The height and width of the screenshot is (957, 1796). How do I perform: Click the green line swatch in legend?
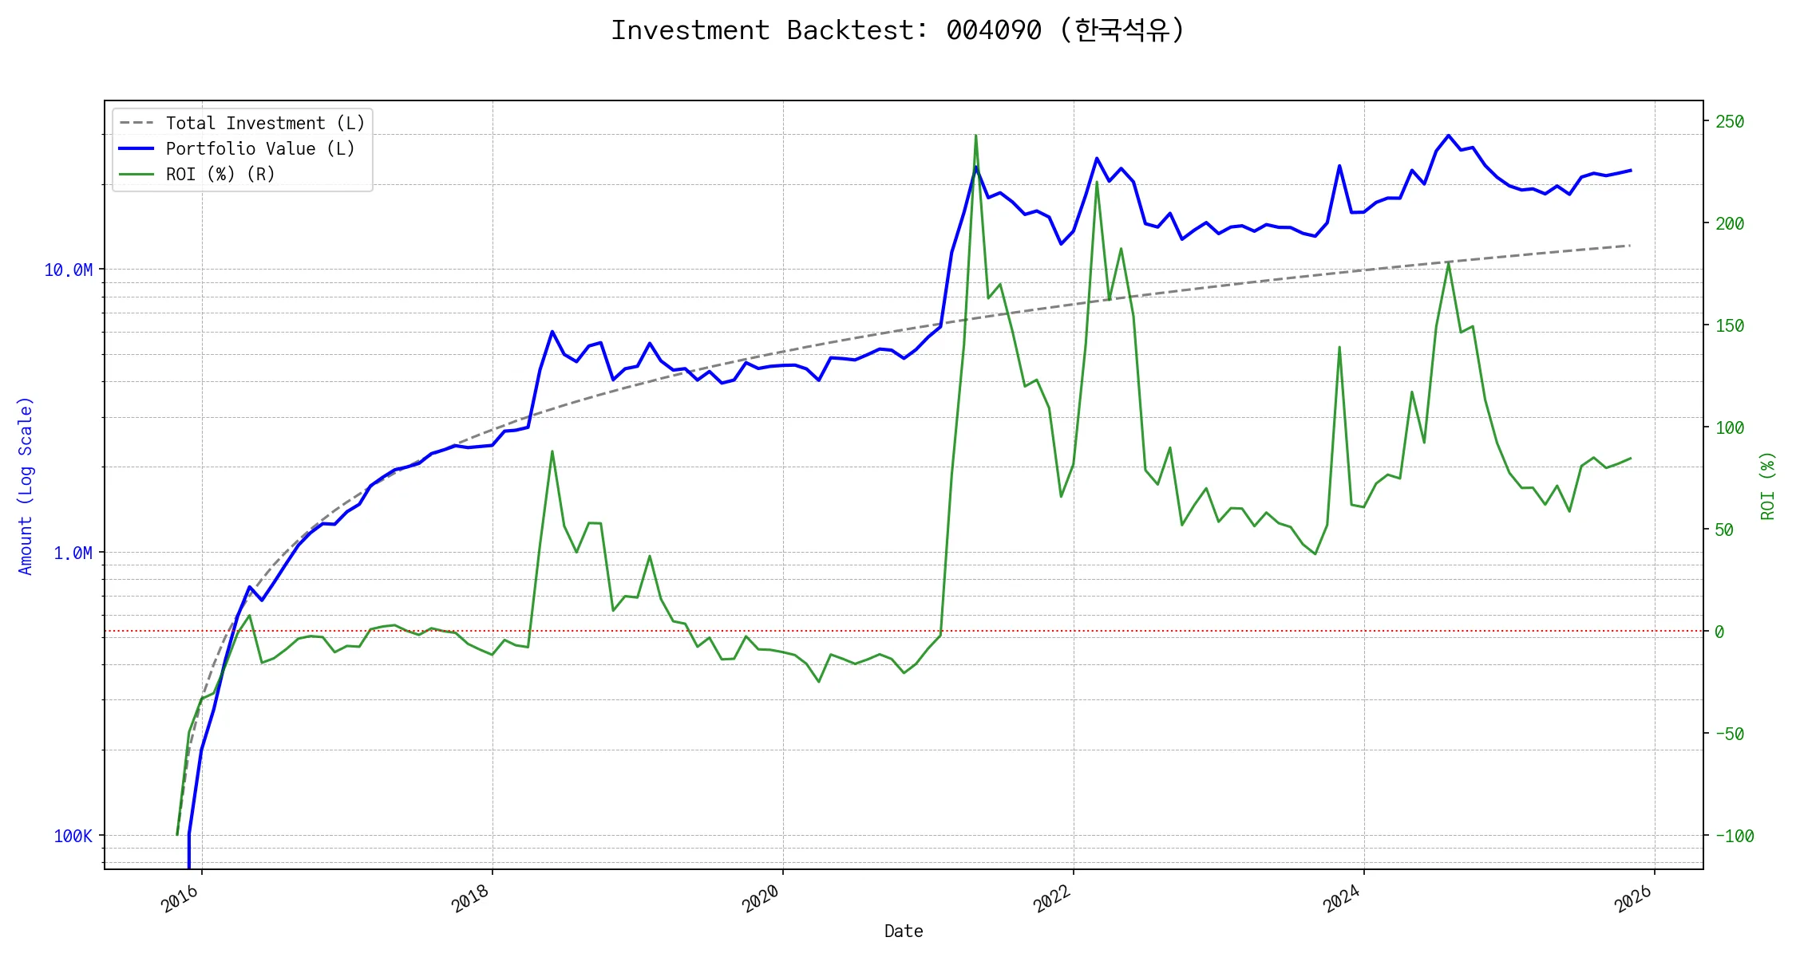point(136,174)
